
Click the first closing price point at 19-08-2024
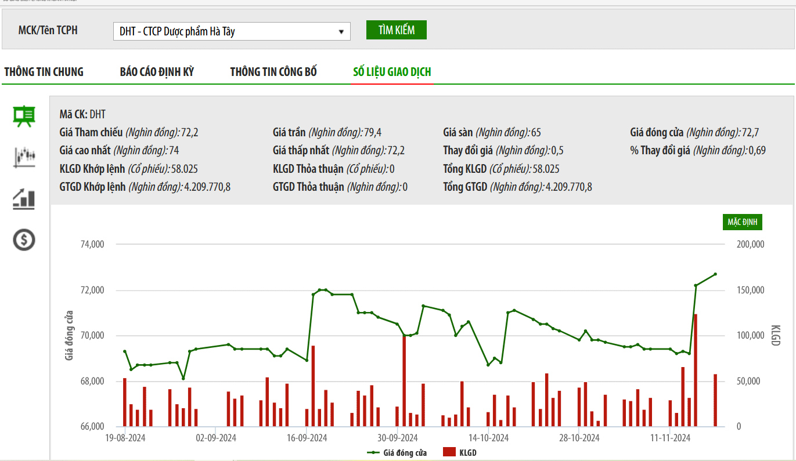click(x=124, y=351)
